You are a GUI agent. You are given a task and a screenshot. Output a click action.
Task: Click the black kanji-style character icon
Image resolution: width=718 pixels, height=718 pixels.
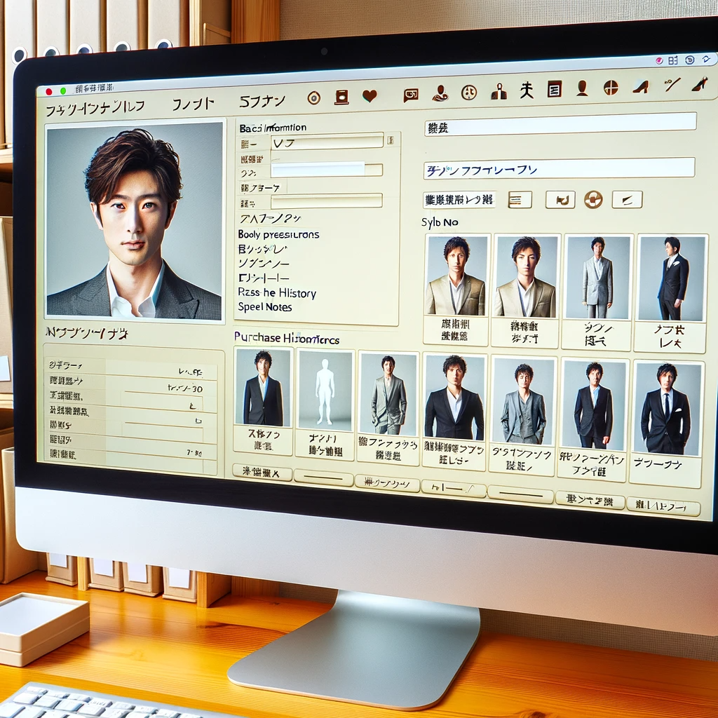pyautogui.click(x=527, y=90)
